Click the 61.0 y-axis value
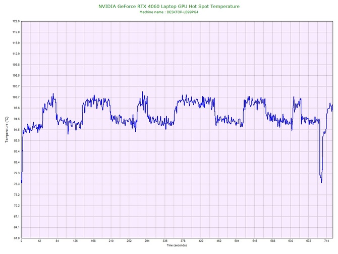This screenshot has width=338, height=254. point(16,238)
